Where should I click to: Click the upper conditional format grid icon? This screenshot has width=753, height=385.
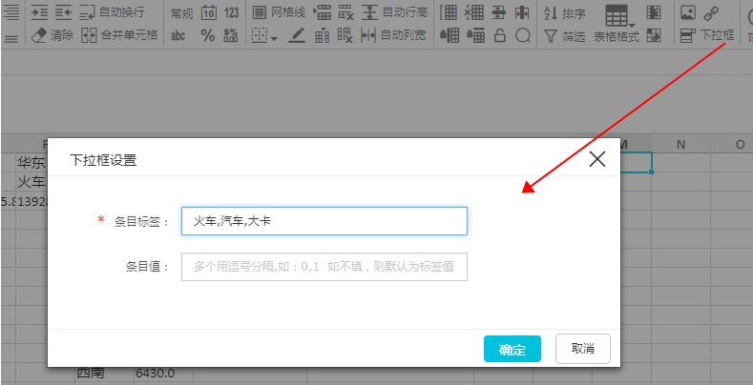pos(654,12)
